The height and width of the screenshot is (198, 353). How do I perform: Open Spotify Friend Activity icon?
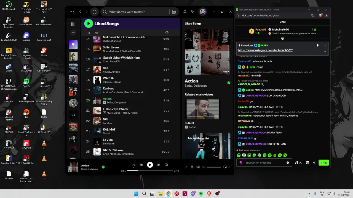(192, 12)
